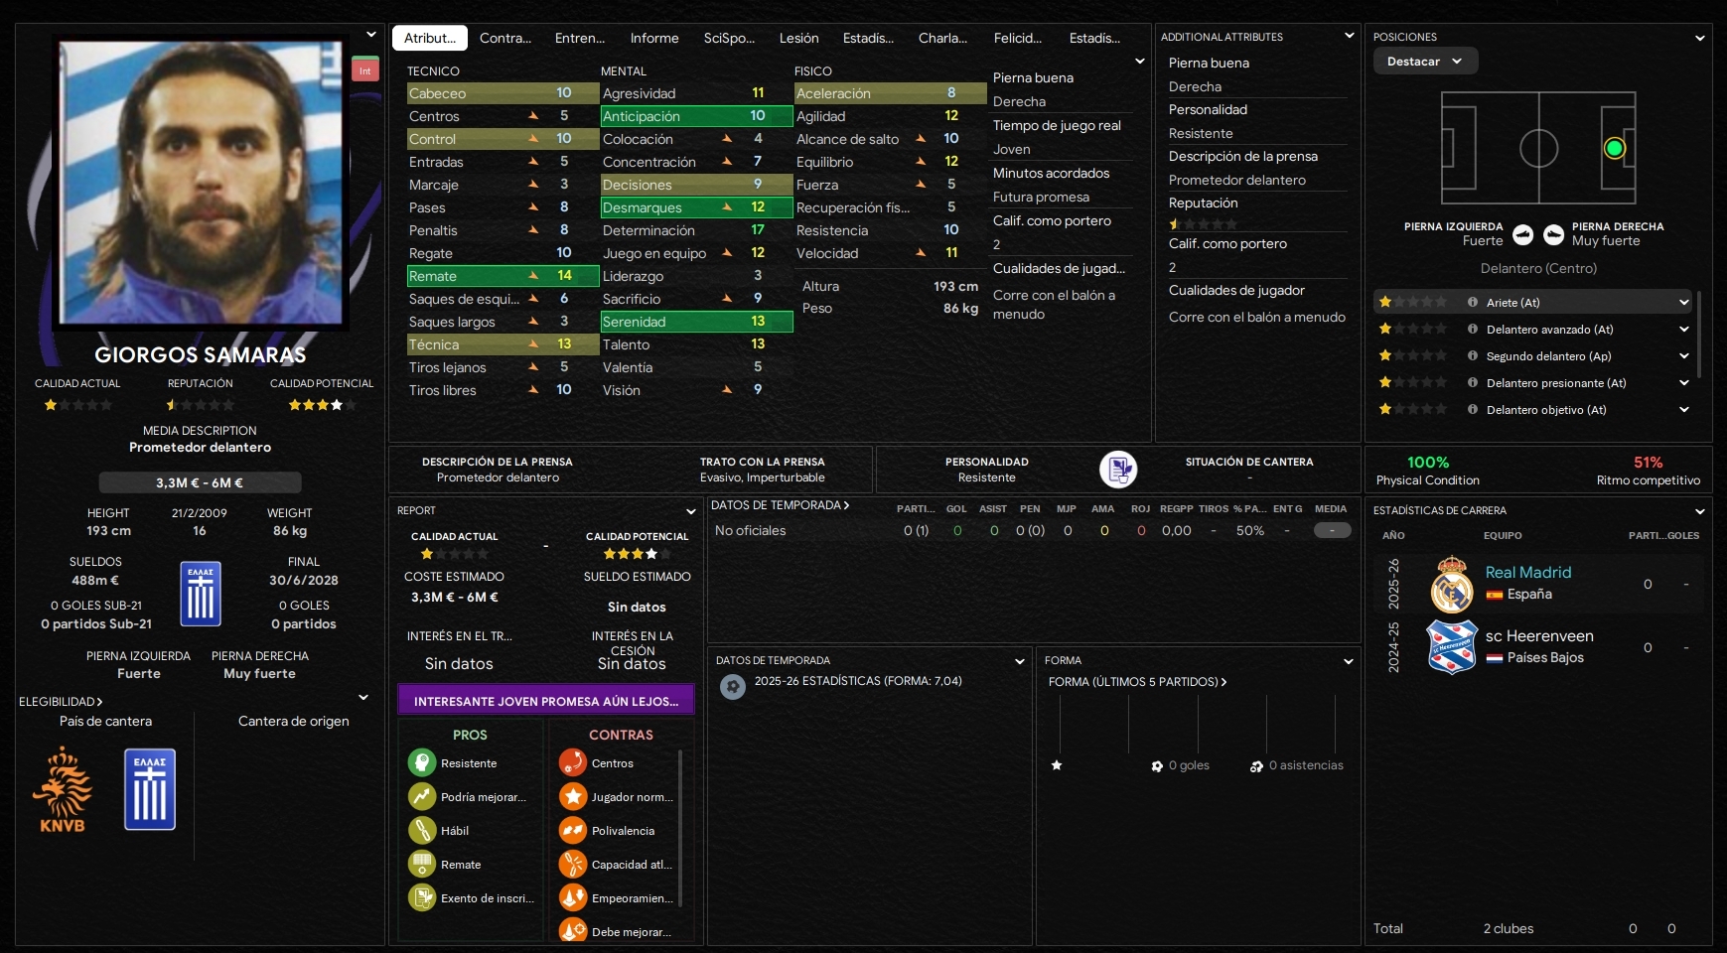This screenshot has height=953, width=1727.
Task: Open the Posiciones panel dropdown
Action: click(x=1700, y=38)
